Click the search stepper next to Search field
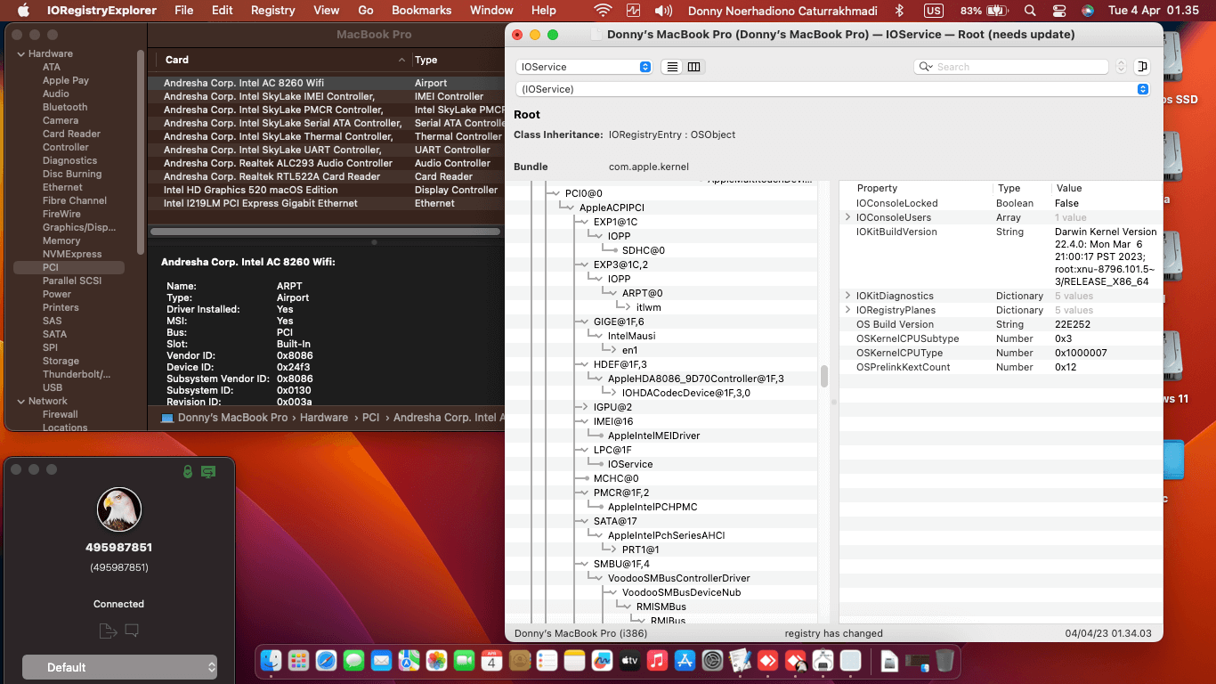 (1121, 67)
